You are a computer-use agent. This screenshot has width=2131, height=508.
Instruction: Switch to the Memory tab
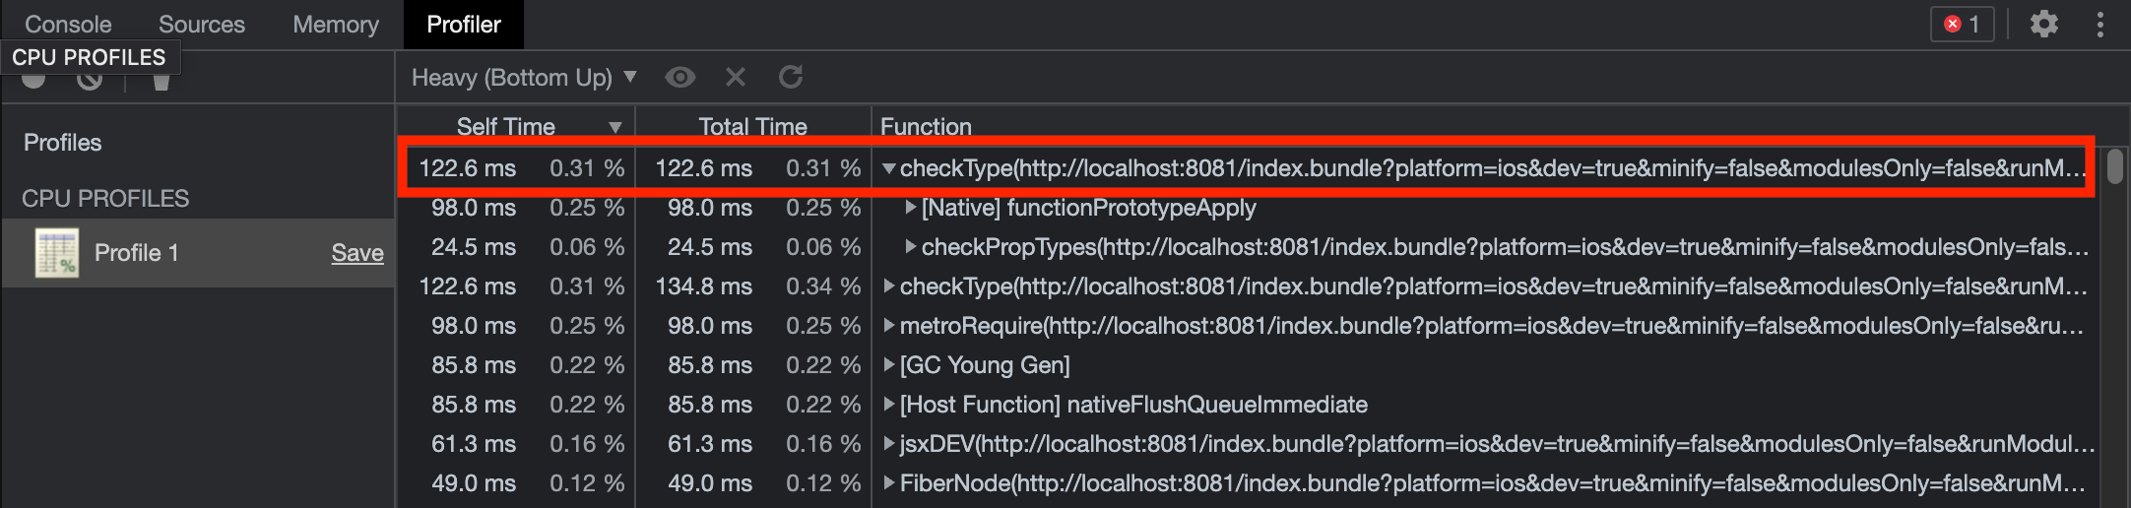336,25
